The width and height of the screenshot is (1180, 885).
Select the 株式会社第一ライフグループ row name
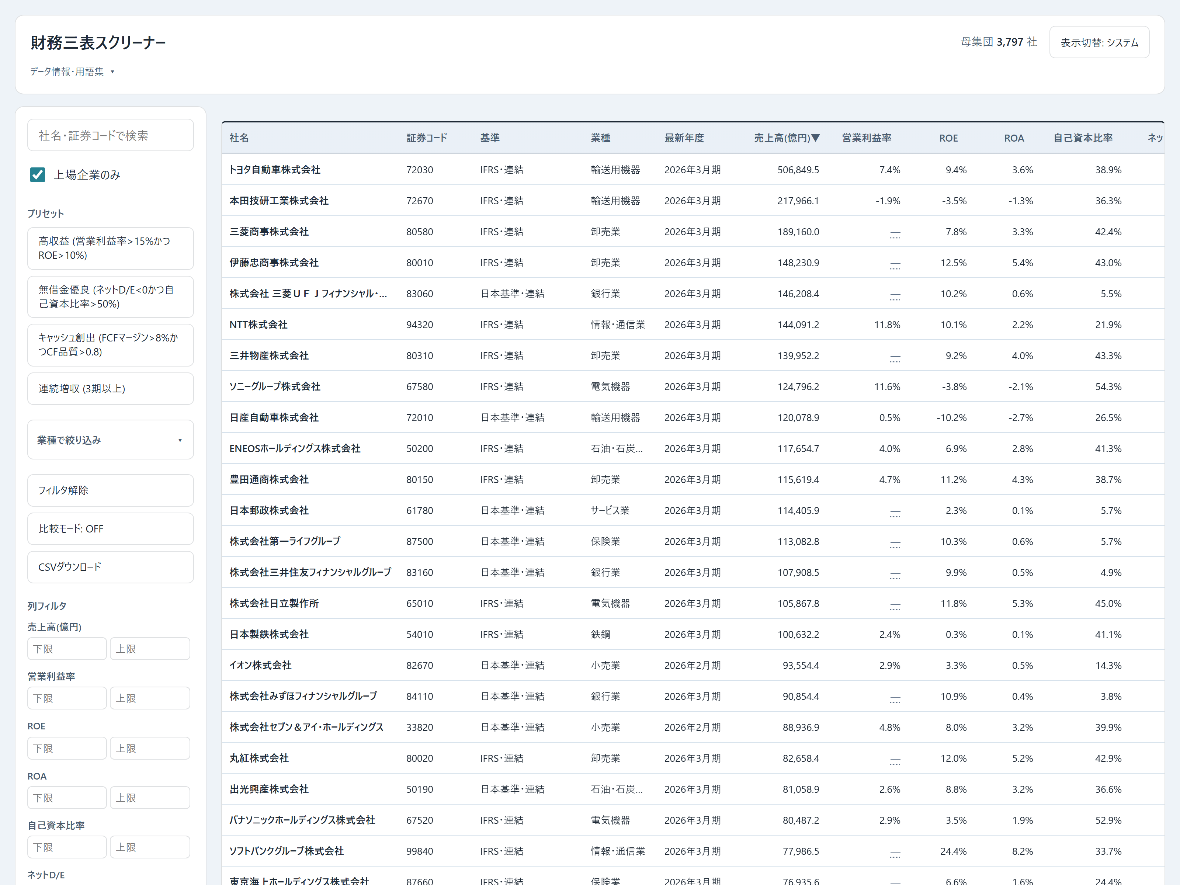click(285, 541)
